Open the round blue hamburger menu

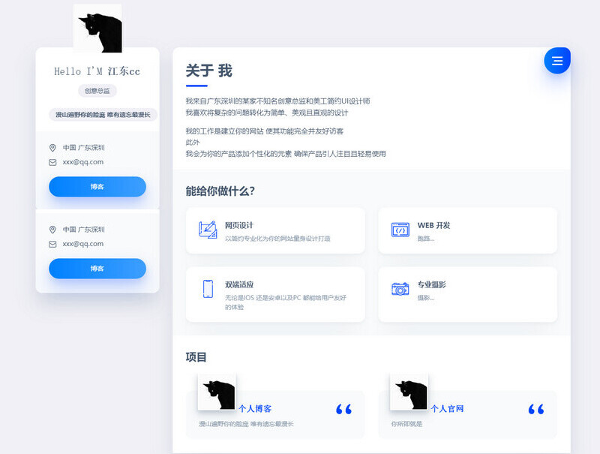[x=557, y=61]
